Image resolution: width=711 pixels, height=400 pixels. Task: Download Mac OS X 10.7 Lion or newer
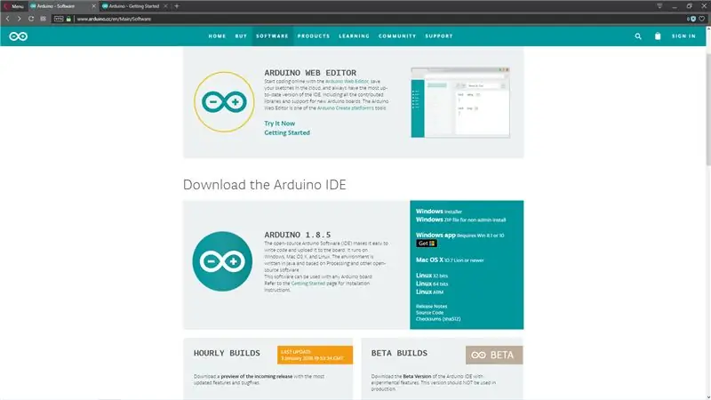coord(450,260)
